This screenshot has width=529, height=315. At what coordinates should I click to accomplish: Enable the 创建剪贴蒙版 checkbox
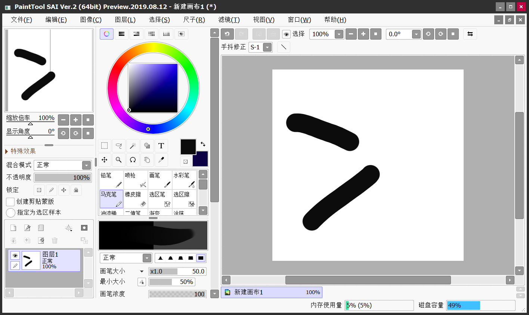point(10,202)
